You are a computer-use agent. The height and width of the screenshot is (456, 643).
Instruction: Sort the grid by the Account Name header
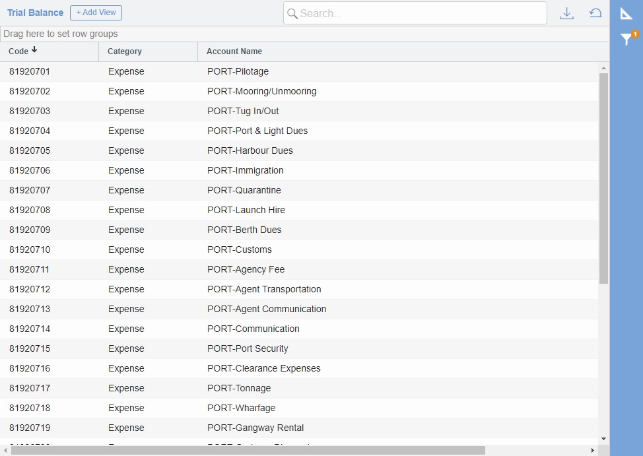pos(234,51)
